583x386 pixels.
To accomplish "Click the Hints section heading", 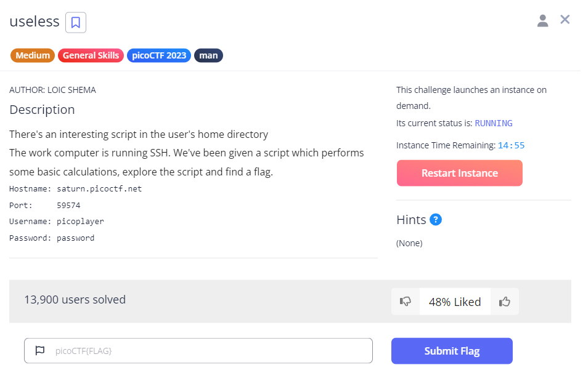I will click(x=411, y=220).
